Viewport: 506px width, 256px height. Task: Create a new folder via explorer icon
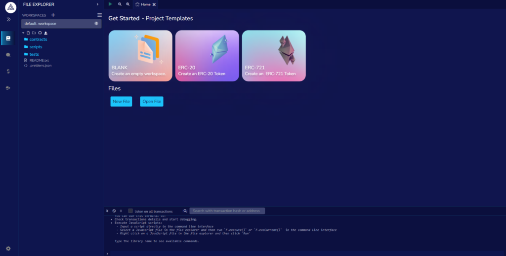tap(34, 33)
